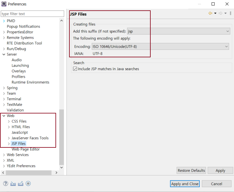
Task: Click Apply and Close button
Action: [x=185, y=184]
